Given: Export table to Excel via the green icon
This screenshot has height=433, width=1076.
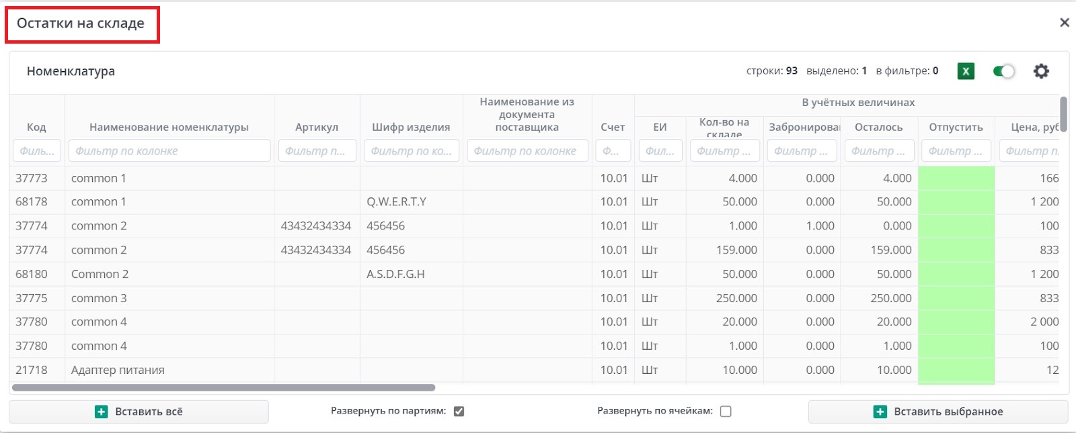Looking at the screenshot, I should 966,71.
